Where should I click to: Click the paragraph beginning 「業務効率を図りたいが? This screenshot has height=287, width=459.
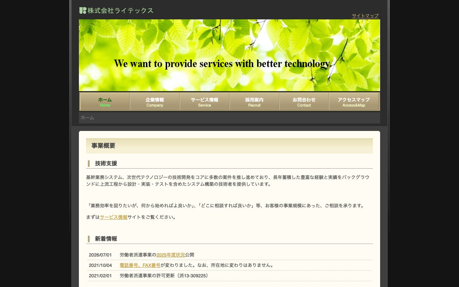point(226,206)
